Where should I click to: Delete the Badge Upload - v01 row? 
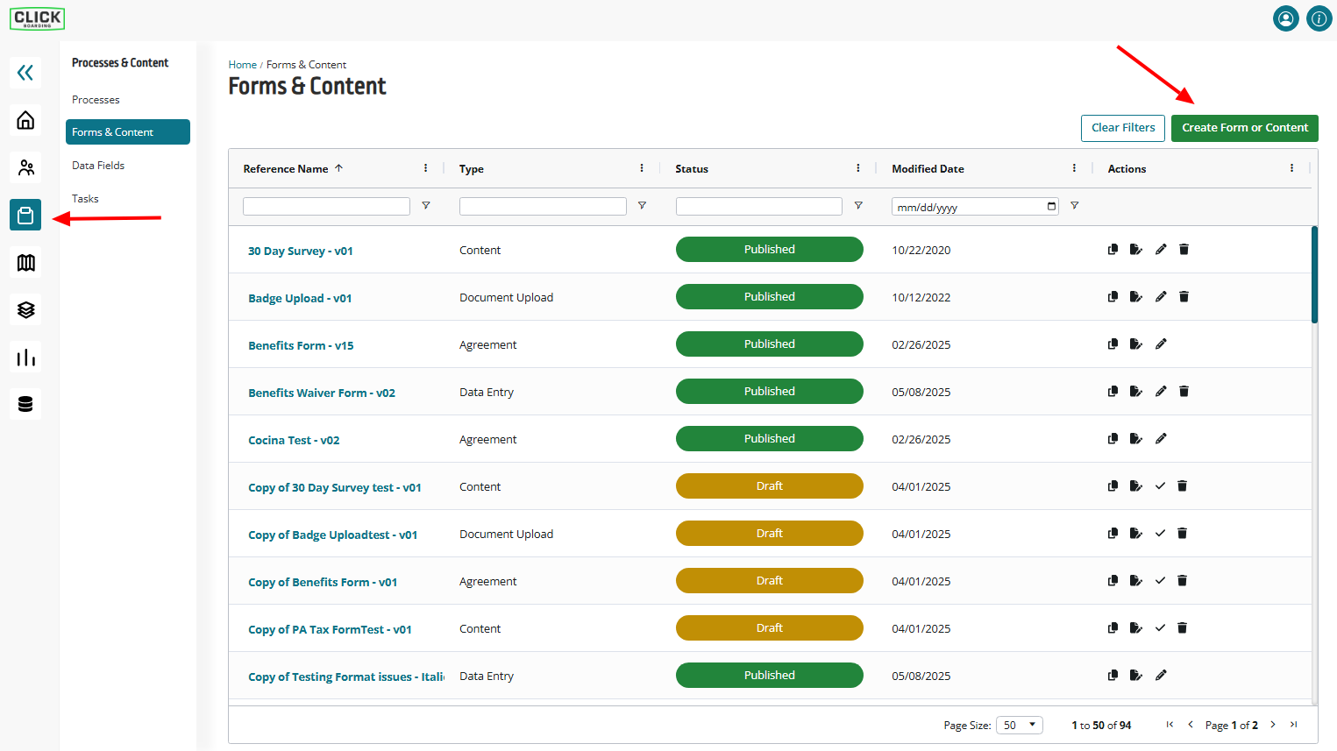click(x=1184, y=297)
